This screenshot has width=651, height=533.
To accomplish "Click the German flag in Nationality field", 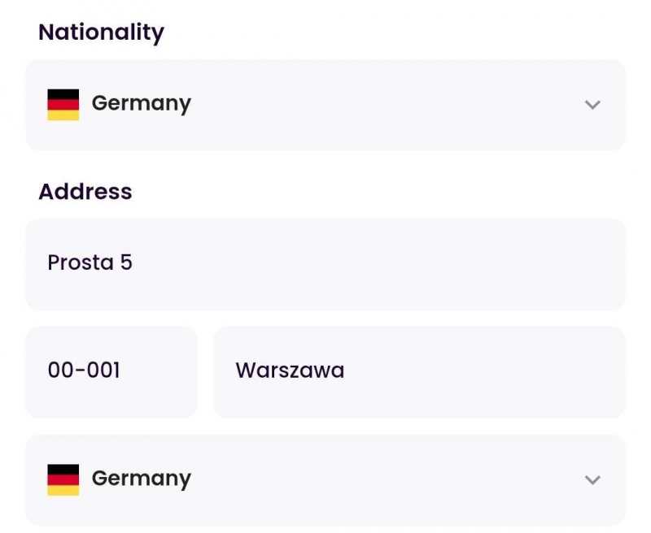I will click(x=63, y=105).
